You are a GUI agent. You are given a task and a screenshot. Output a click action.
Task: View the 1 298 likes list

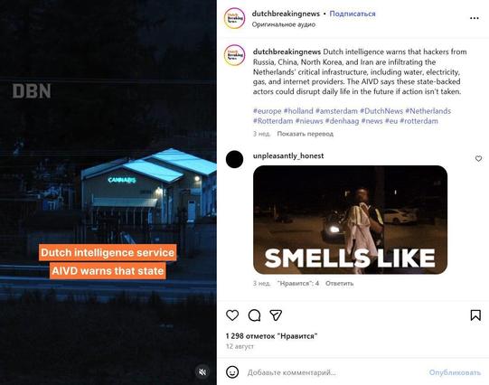click(x=271, y=336)
